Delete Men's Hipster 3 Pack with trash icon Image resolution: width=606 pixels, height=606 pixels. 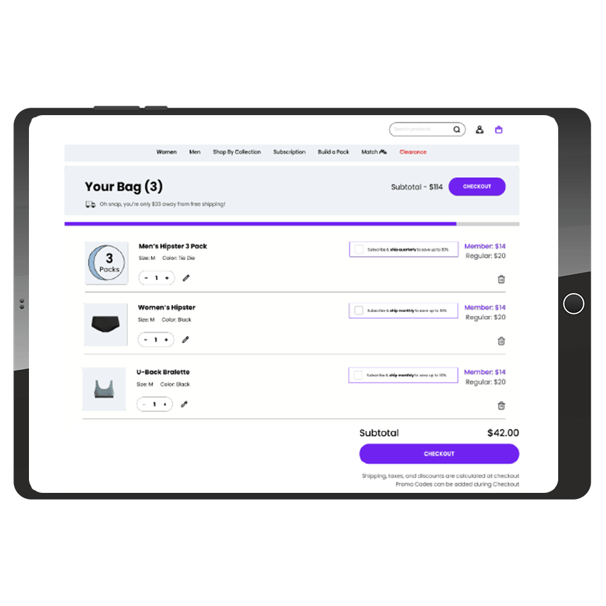point(501,279)
